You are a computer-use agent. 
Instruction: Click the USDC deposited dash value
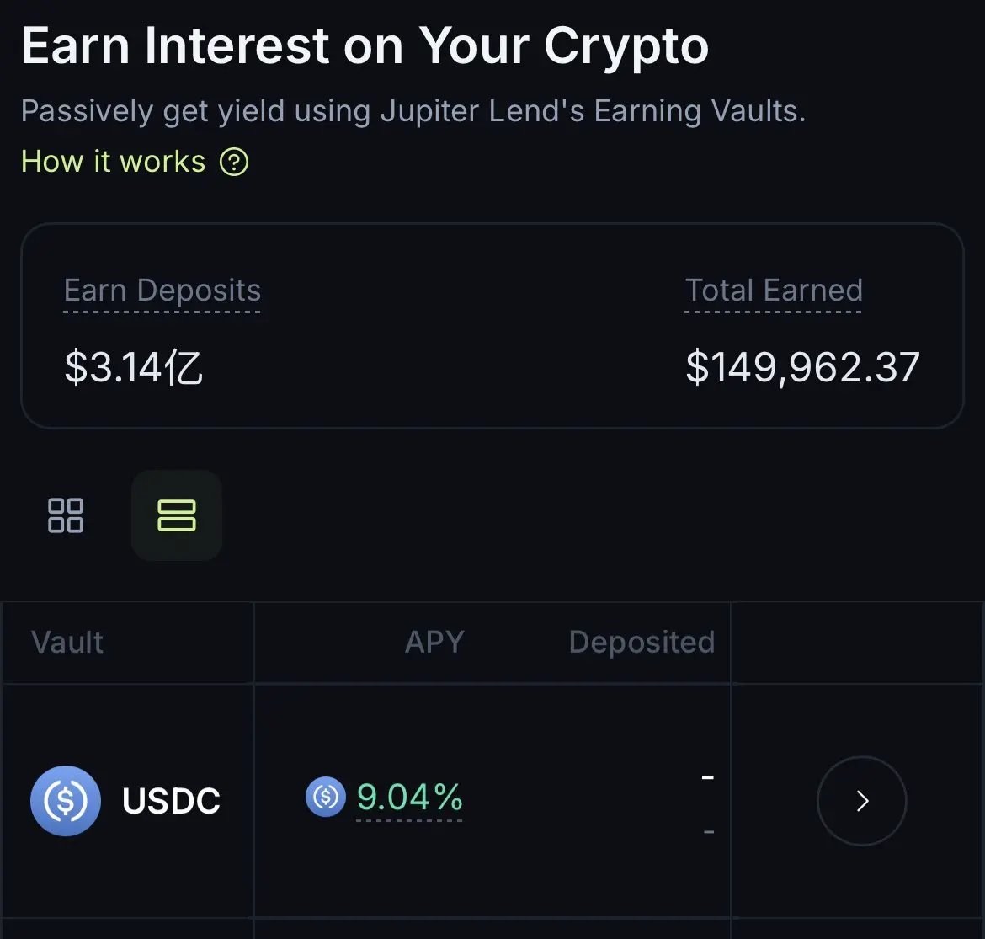[708, 777]
